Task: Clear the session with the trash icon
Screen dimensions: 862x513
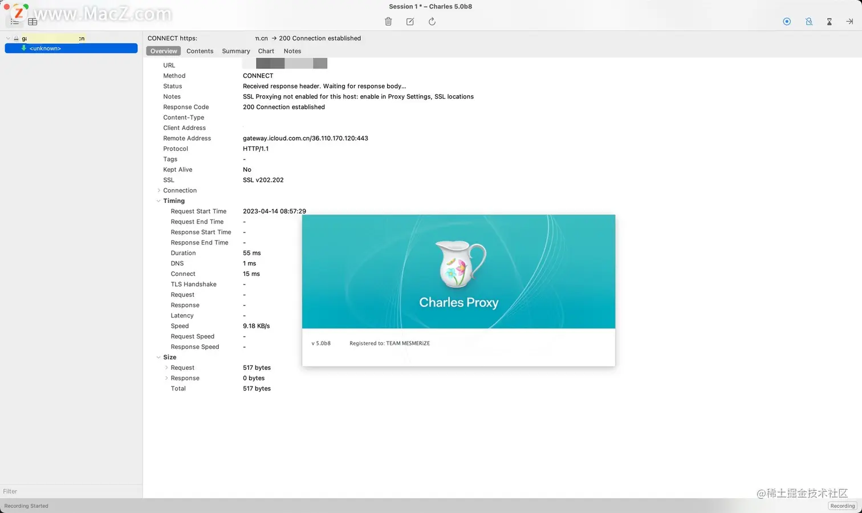Action: coord(388,22)
